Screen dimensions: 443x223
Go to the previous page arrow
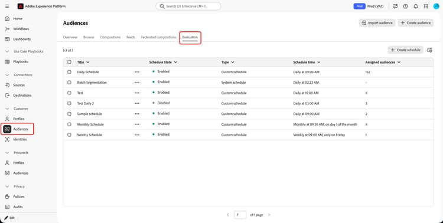(x=228, y=215)
